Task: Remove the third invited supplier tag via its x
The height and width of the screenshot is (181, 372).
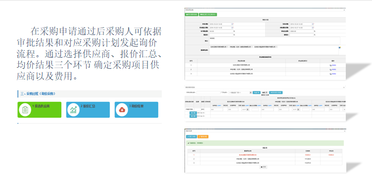Action: [x=277, y=47]
